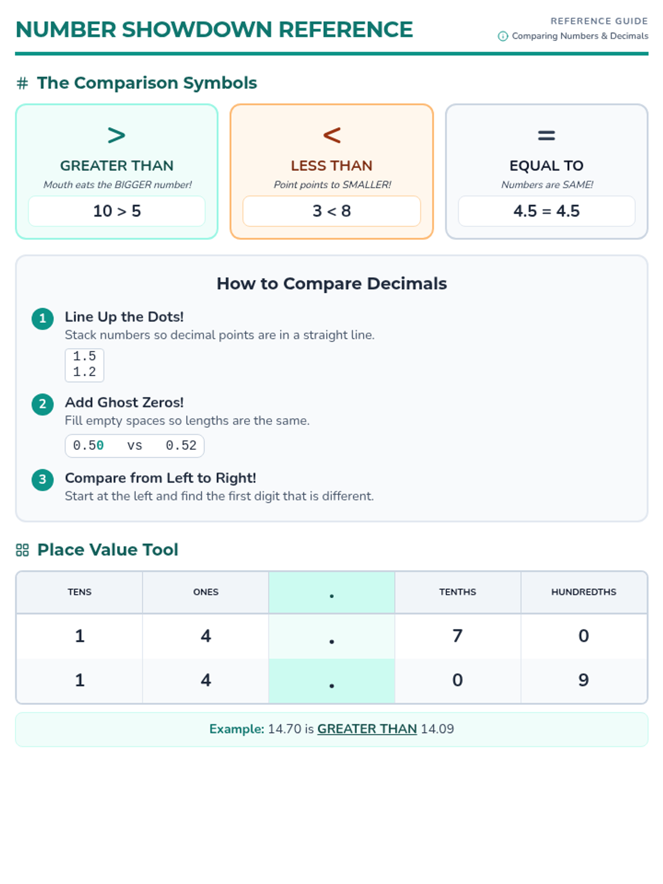Click the underlined GREATER THAN link
663x884 pixels.
367,729
